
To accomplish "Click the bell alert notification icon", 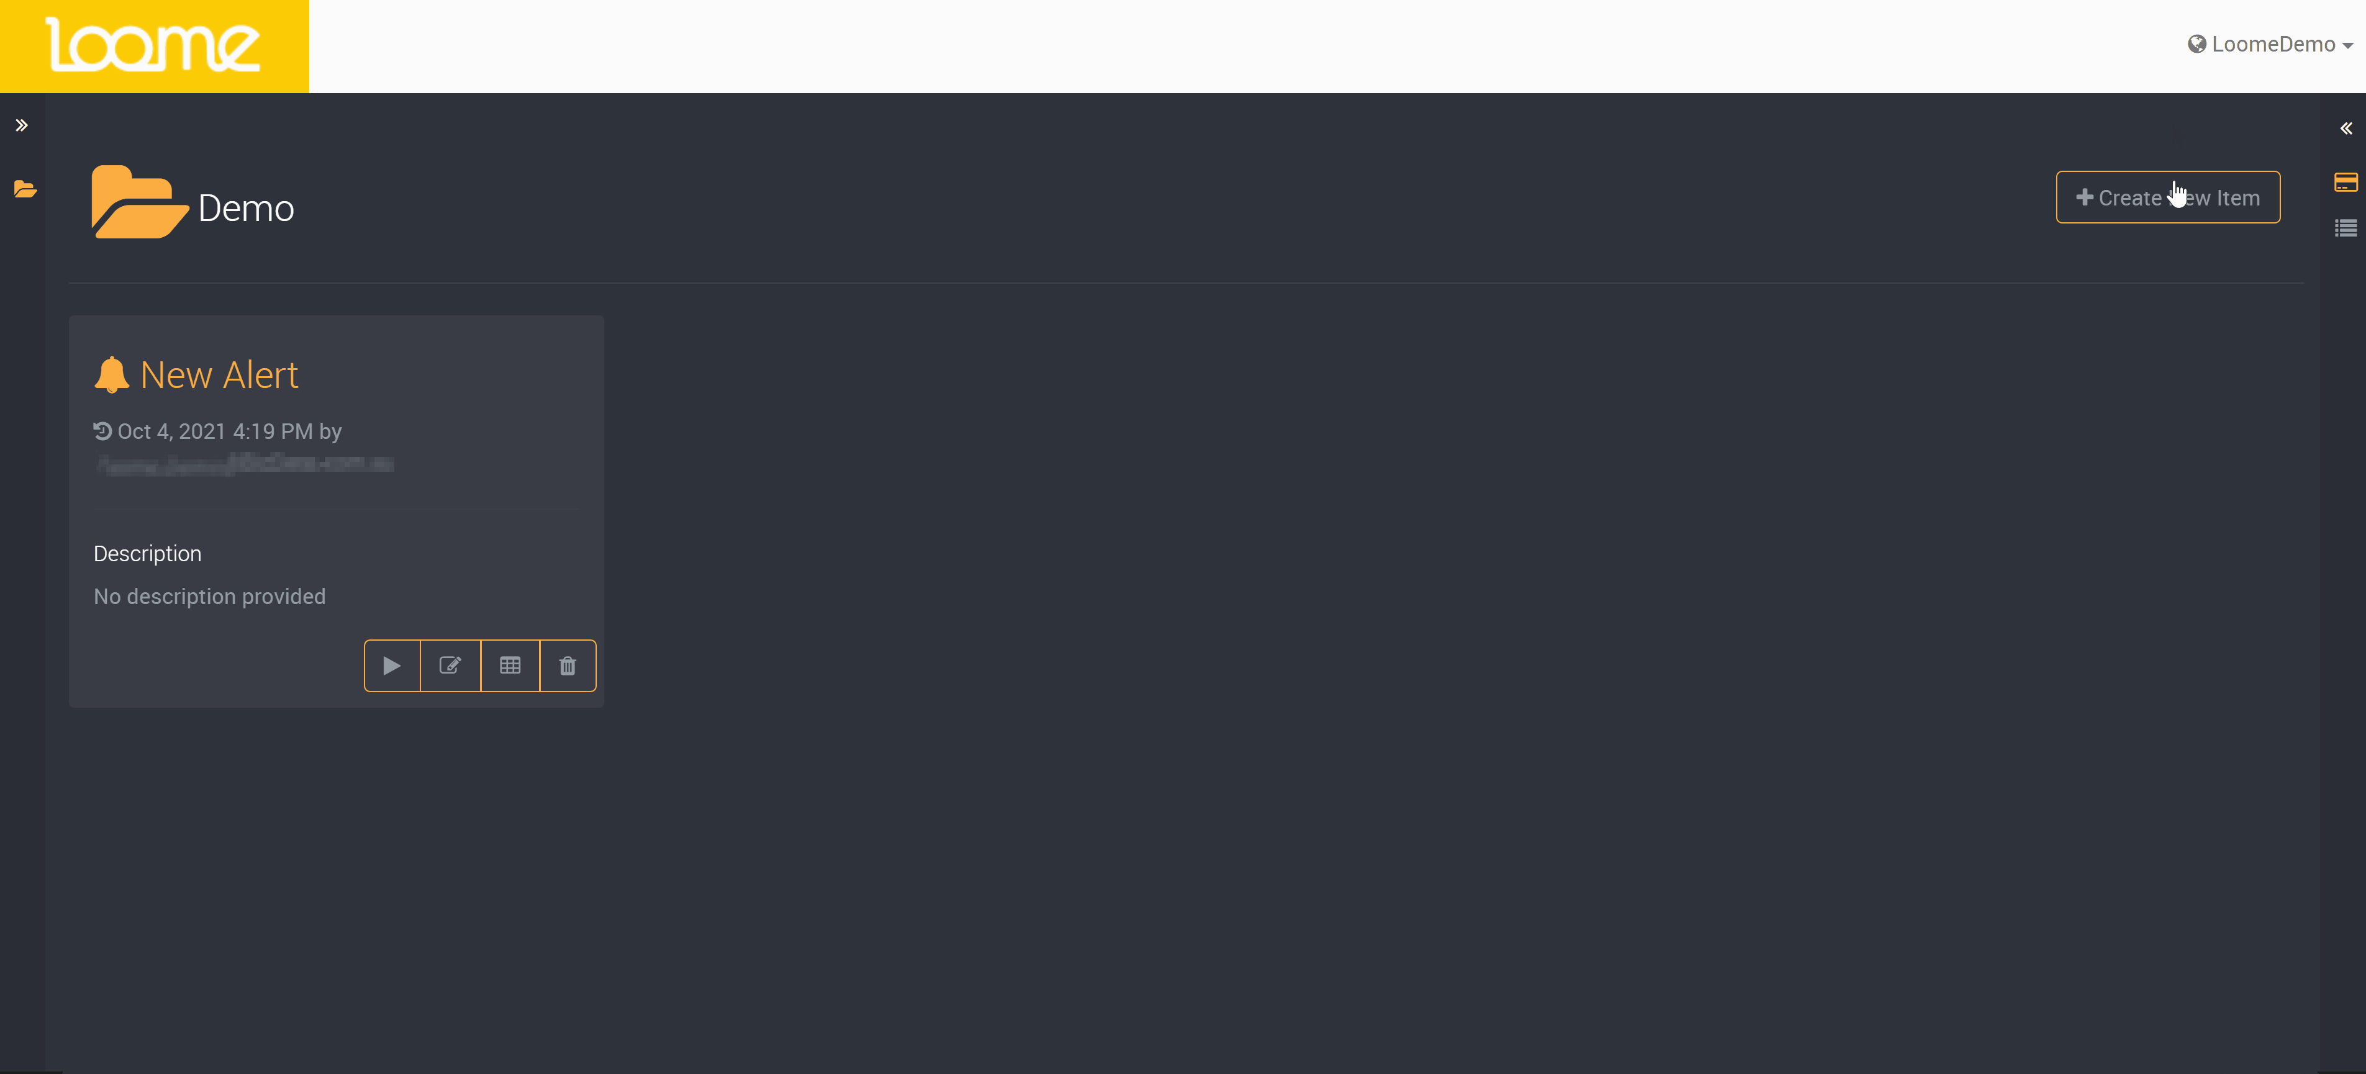I will coord(112,374).
